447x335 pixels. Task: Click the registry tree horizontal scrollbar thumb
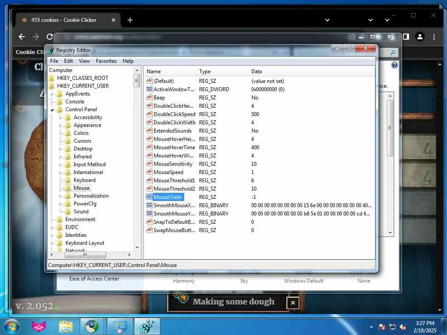(85, 255)
